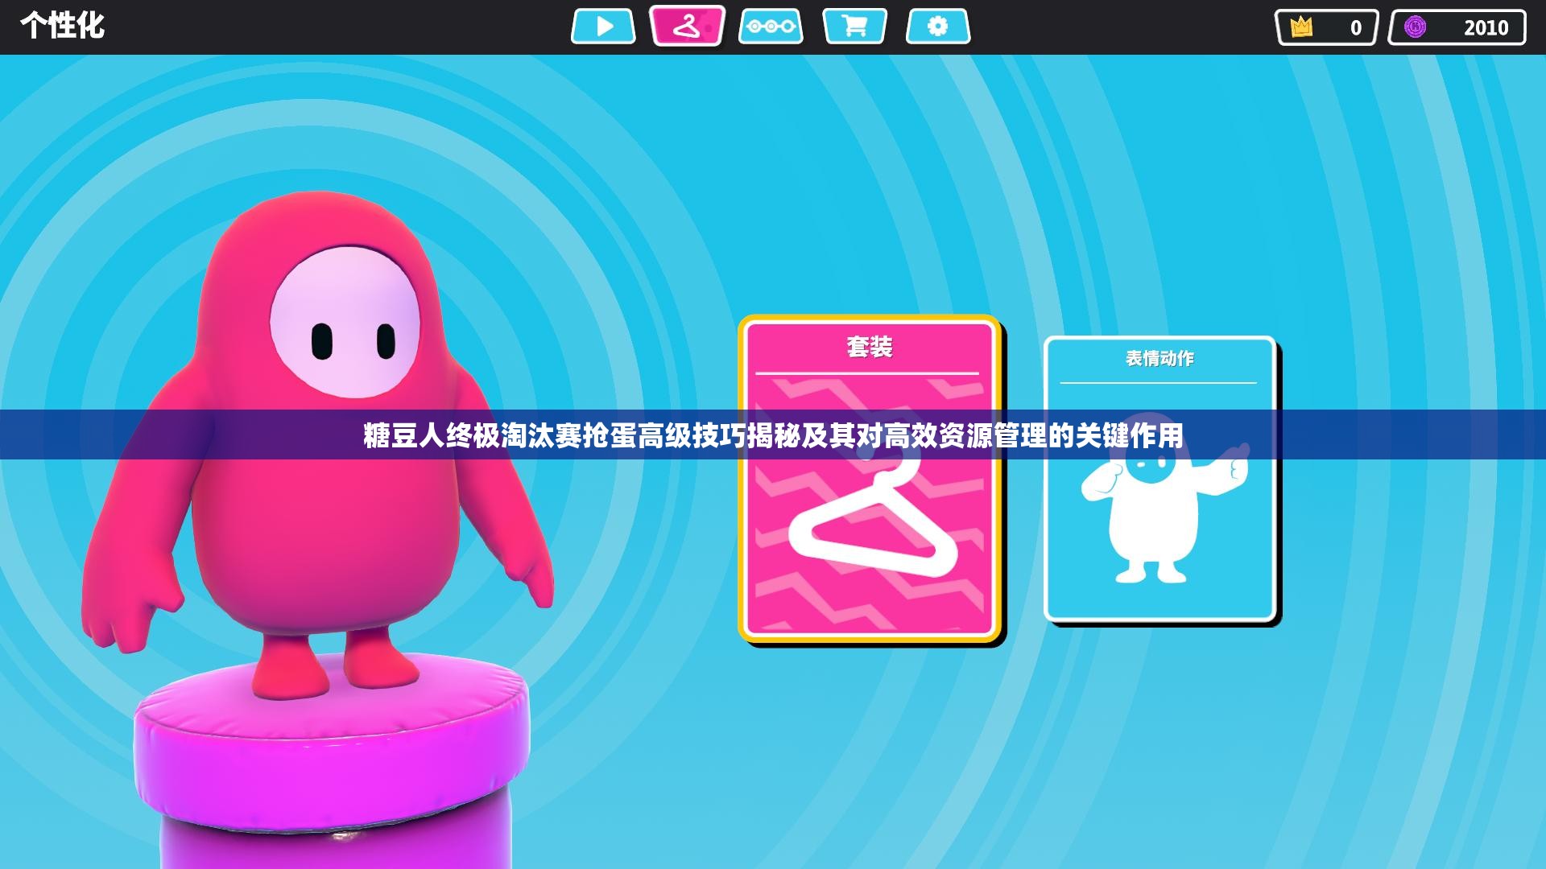Open the shopping cart store tab
The width and height of the screenshot is (1546, 869).
click(854, 27)
